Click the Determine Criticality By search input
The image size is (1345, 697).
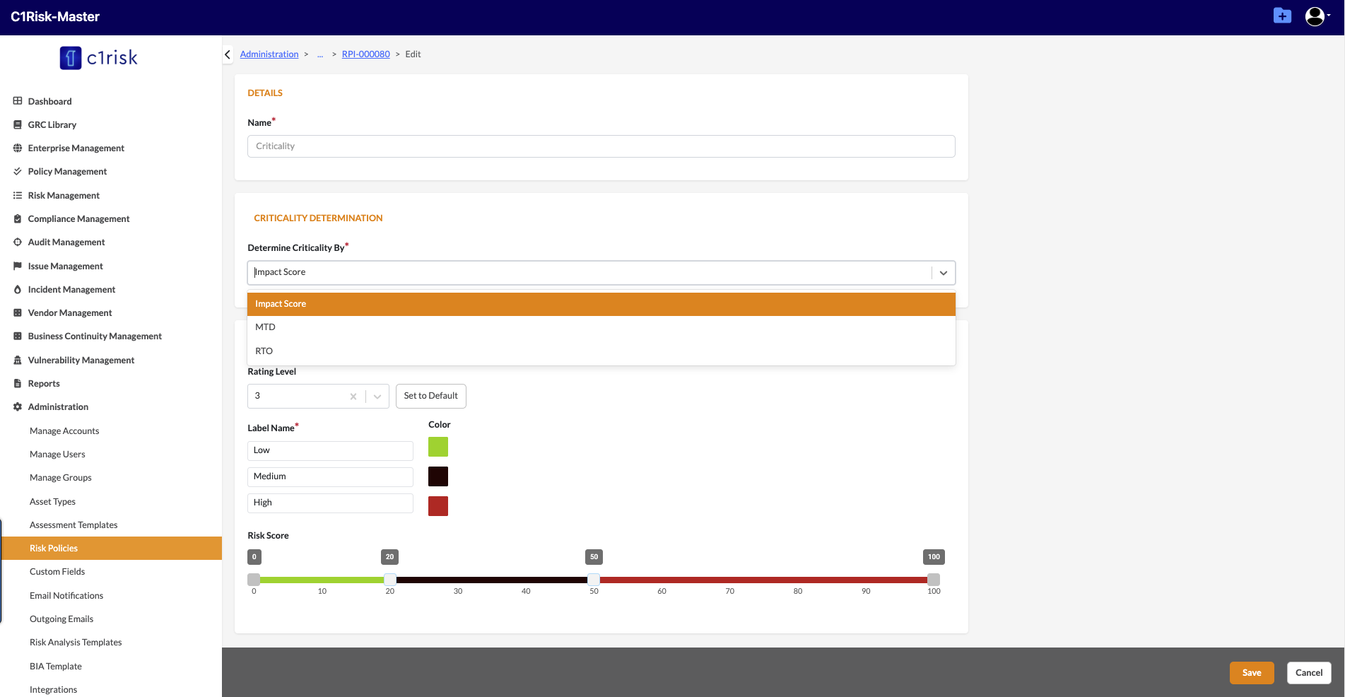590,272
